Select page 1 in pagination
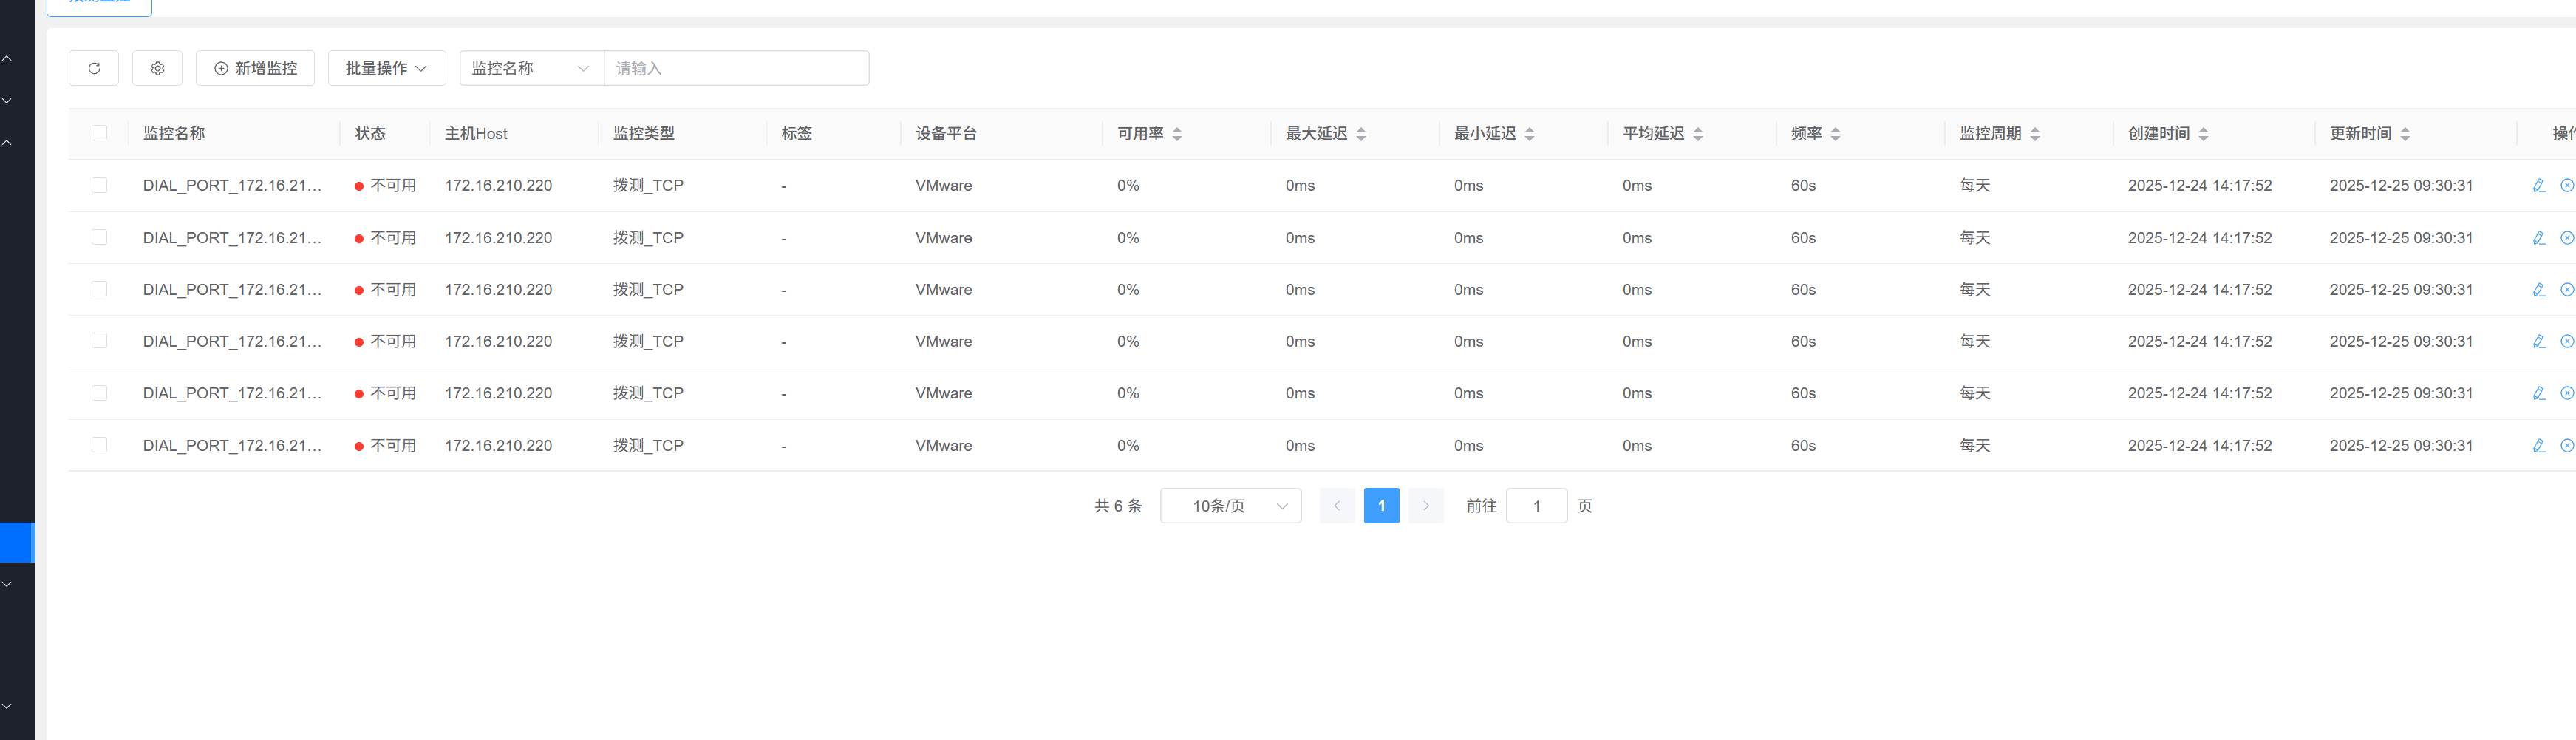 pos(1381,506)
